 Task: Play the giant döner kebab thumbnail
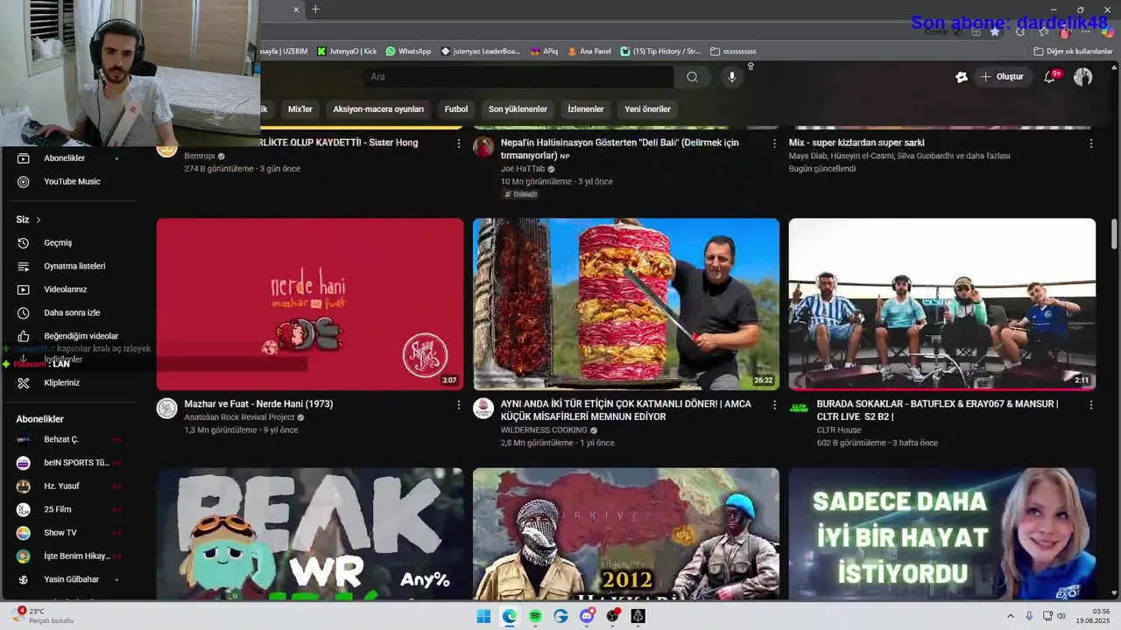tap(626, 304)
